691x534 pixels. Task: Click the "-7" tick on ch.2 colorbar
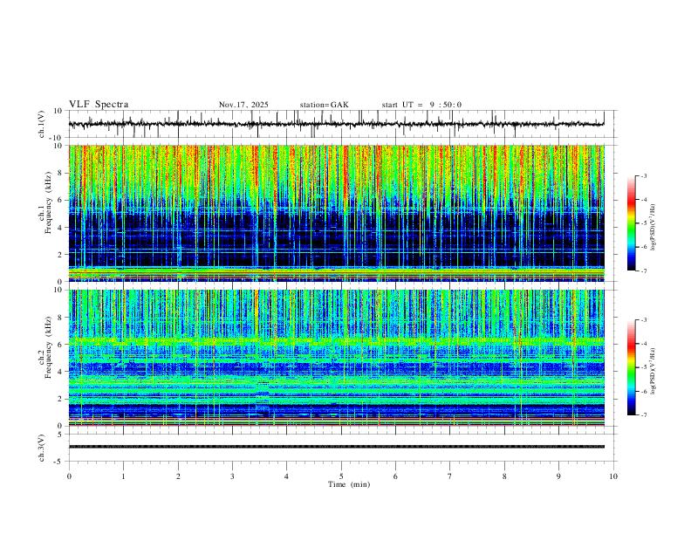click(x=643, y=415)
